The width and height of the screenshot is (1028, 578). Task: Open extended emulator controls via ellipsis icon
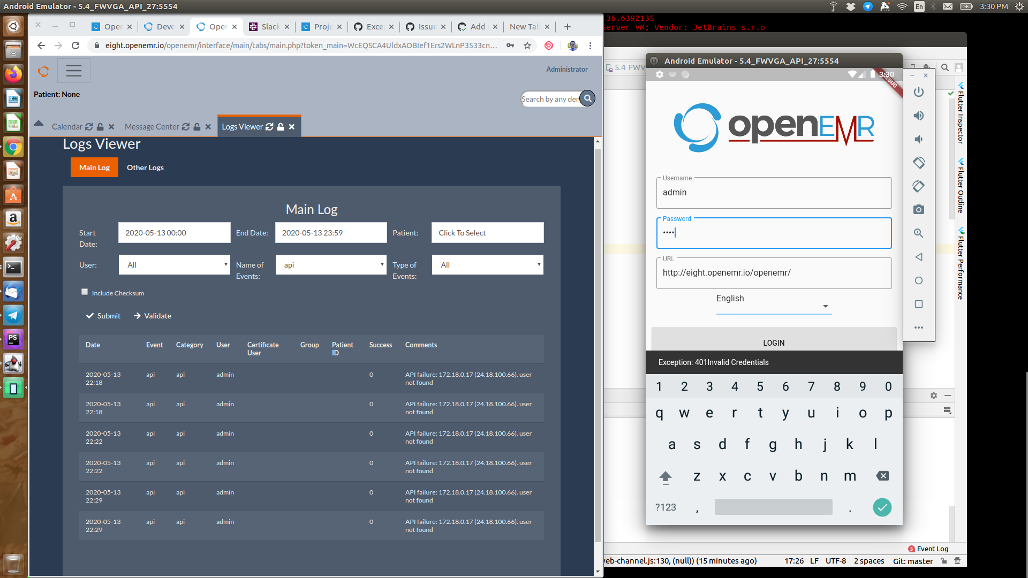(x=919, y=327)
